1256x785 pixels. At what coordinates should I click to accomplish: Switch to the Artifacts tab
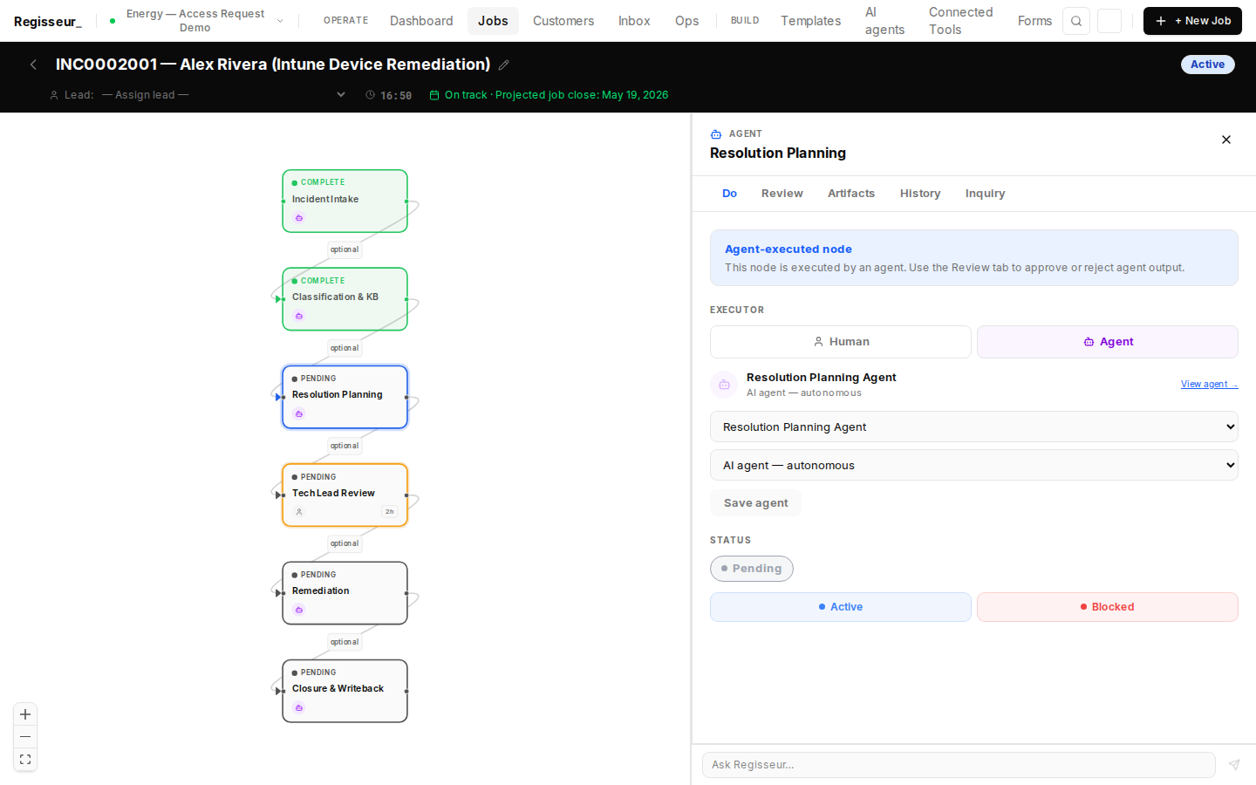click(x=851, y=194)
